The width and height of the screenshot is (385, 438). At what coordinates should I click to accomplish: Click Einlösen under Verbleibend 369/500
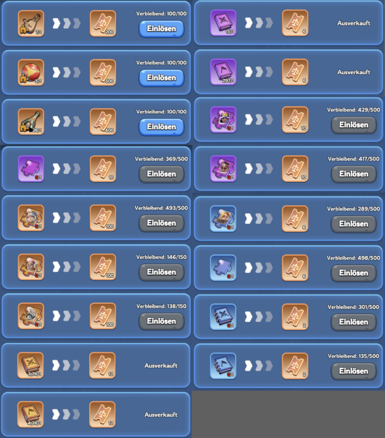click(x=161, y=174)
